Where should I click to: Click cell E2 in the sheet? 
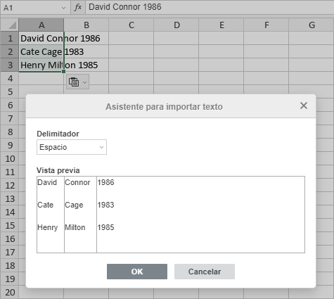pyautogui.click(x=221, y=51)
